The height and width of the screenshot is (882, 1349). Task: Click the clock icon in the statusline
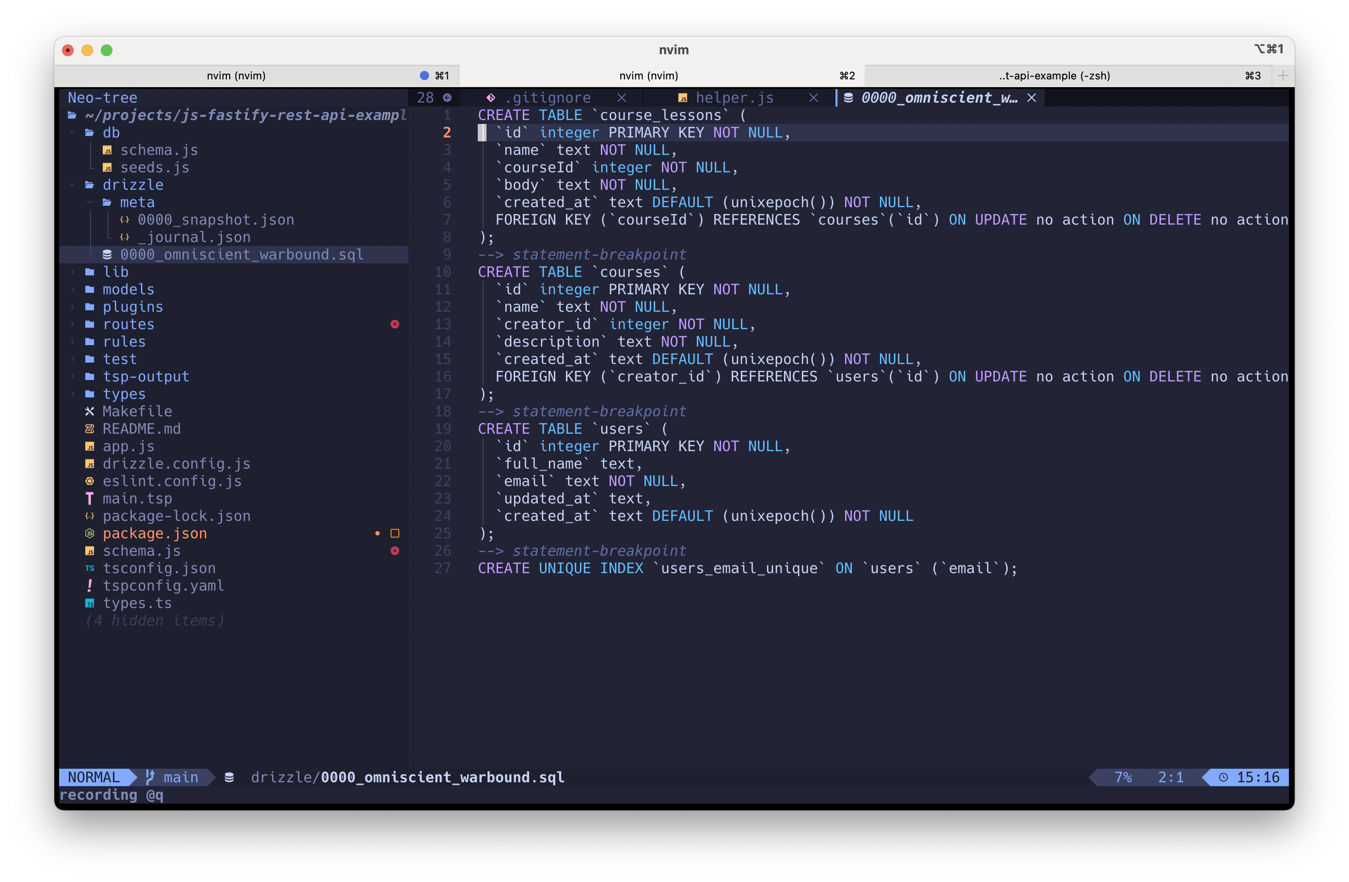click(x=1223, y=777)
